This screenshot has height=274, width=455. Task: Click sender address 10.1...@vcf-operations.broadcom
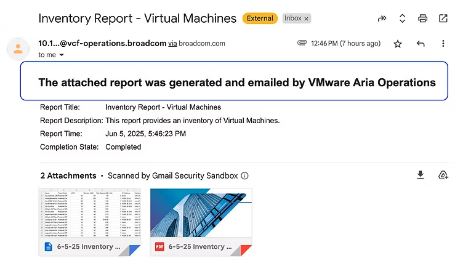click(102, 43)
